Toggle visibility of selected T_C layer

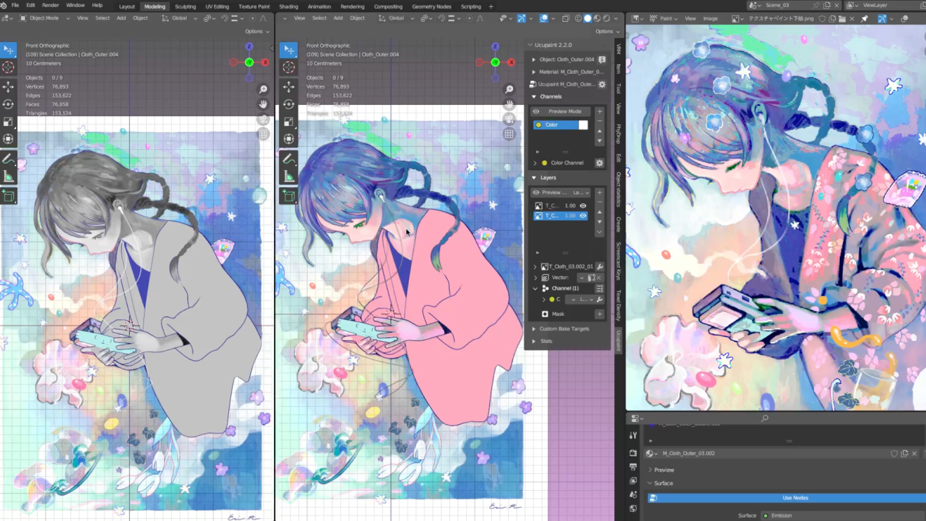583,216
